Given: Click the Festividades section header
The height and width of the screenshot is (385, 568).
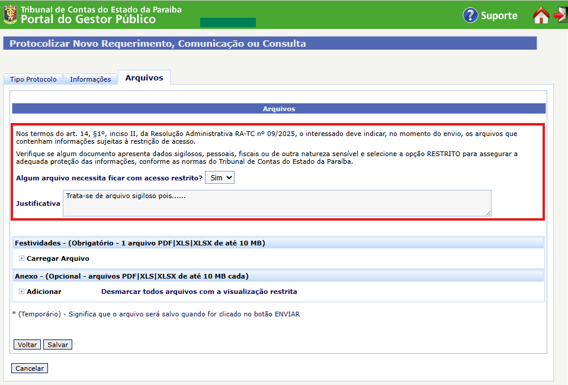Looking at the screenshot, I should pyautogui.click(x=278, y=243).
